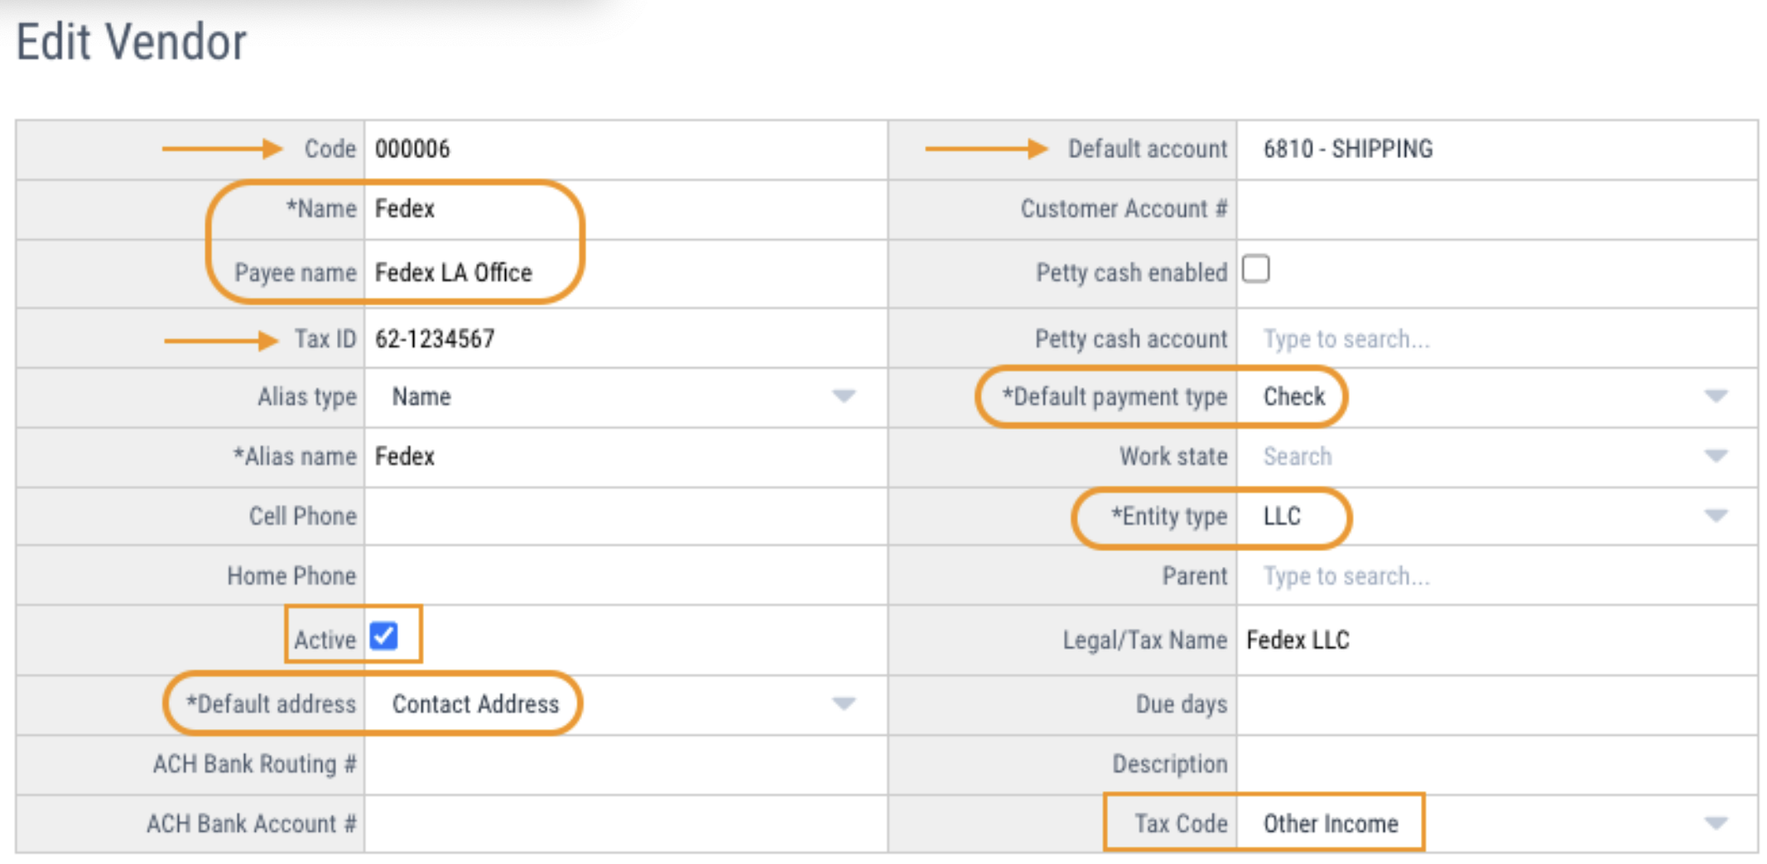Image resolution: width=1767 pixels, height=864 pixels.
Task: Expand the Default payment type dropdown arrow
Action: tap(1716, 396)
